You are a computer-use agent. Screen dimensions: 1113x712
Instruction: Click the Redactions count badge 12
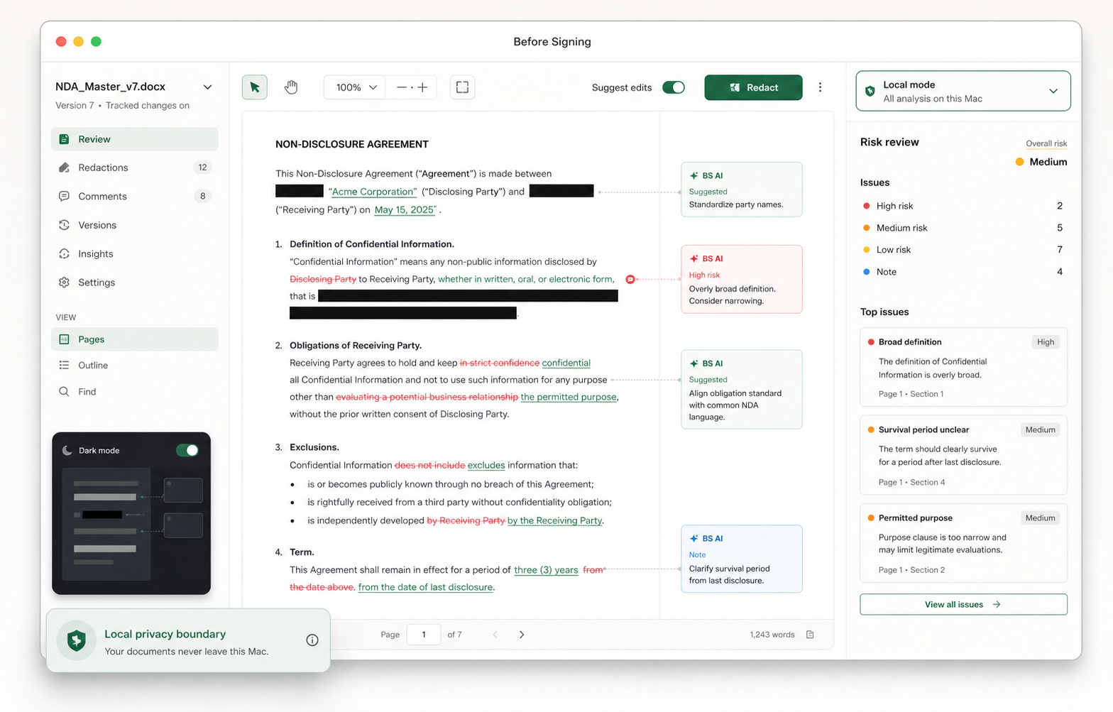[x=202, y=168]
